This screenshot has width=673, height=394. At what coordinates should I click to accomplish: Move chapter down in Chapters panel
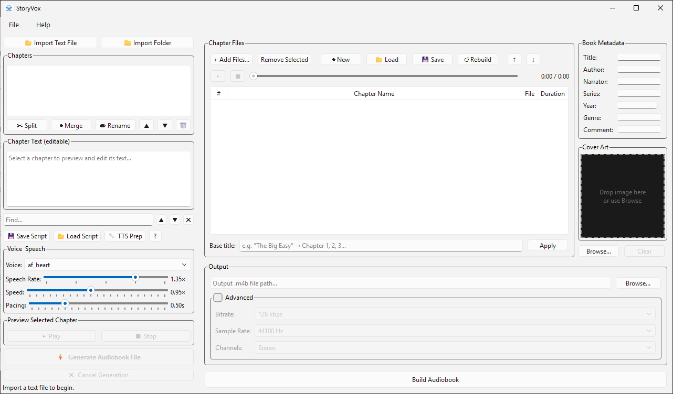pyautogui.click(x=165, y=126)
